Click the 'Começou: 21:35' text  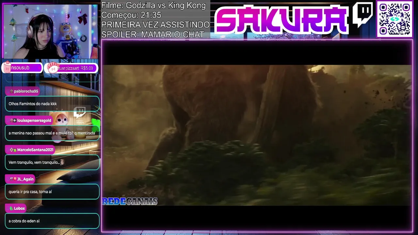131,15
